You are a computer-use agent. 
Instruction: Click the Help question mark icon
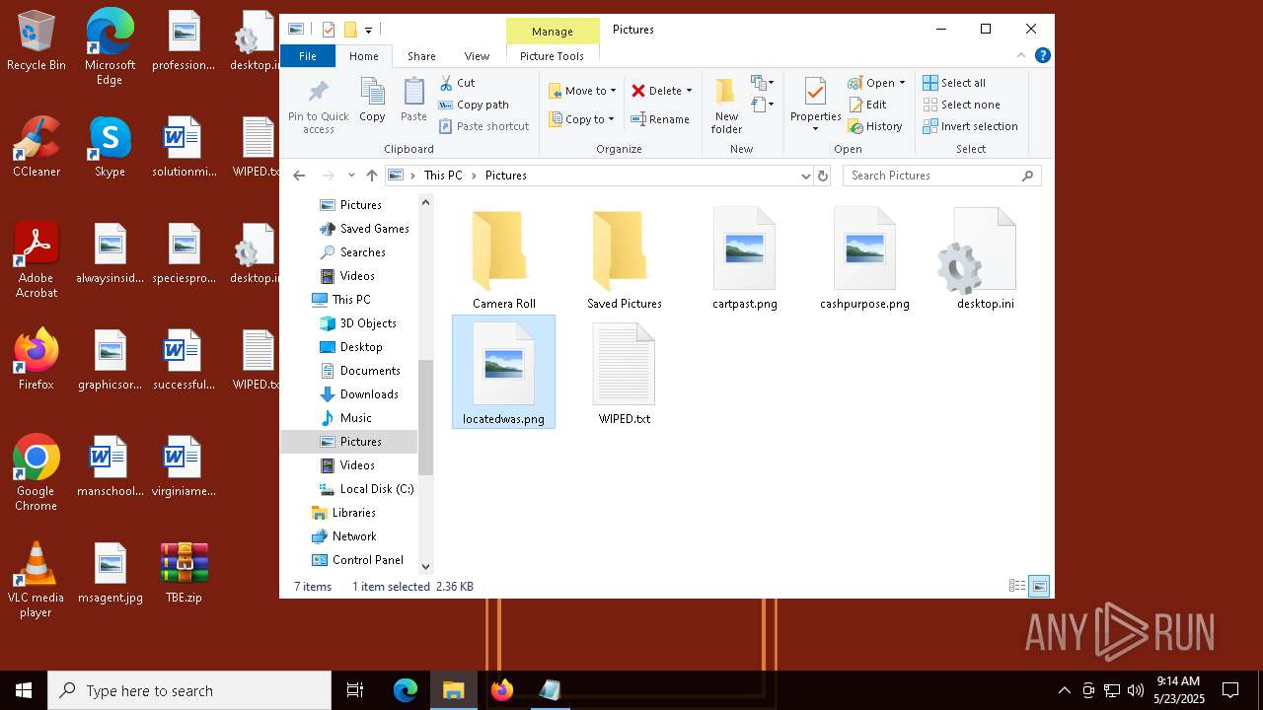coord(1042,56)
